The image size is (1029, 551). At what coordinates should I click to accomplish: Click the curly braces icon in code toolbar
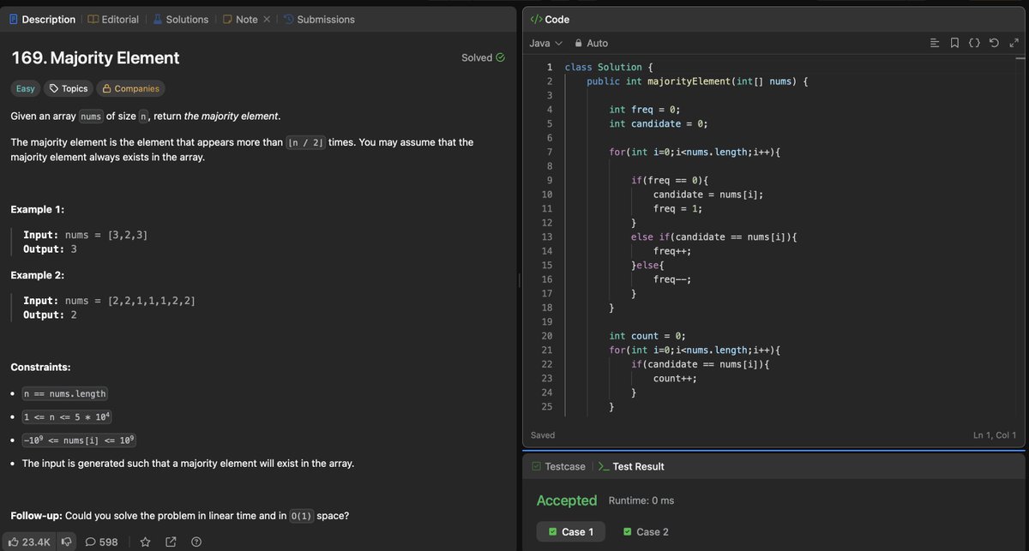[x=974, y=43]
